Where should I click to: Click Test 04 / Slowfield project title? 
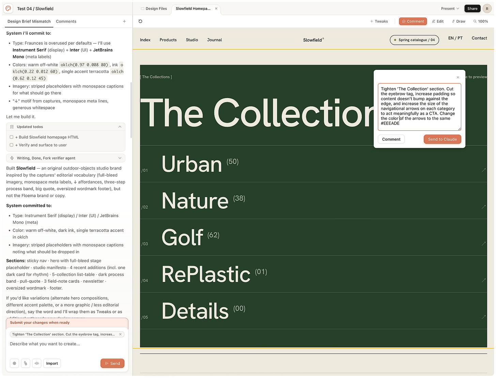(35, 9)
